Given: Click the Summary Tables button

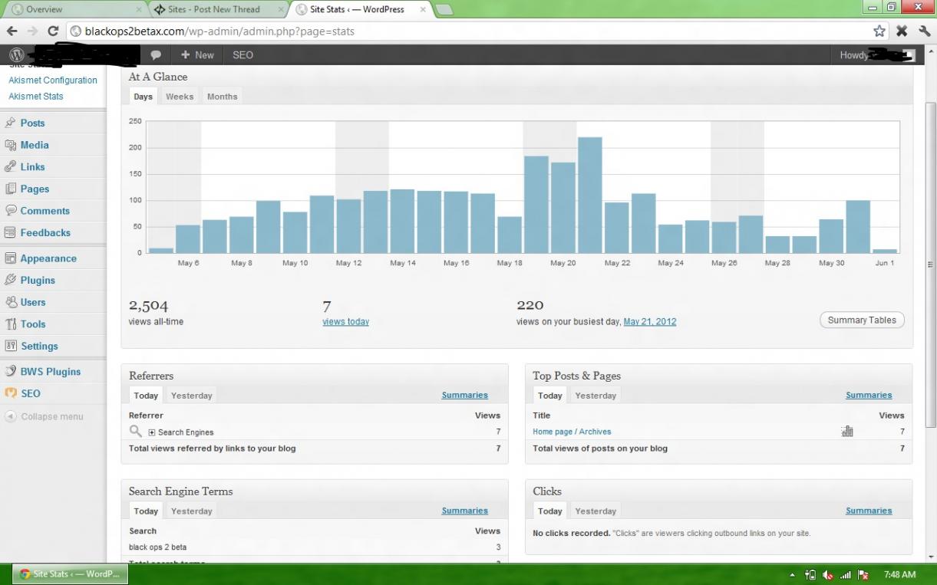Looking at the screenshot, I should click(862, 320).
